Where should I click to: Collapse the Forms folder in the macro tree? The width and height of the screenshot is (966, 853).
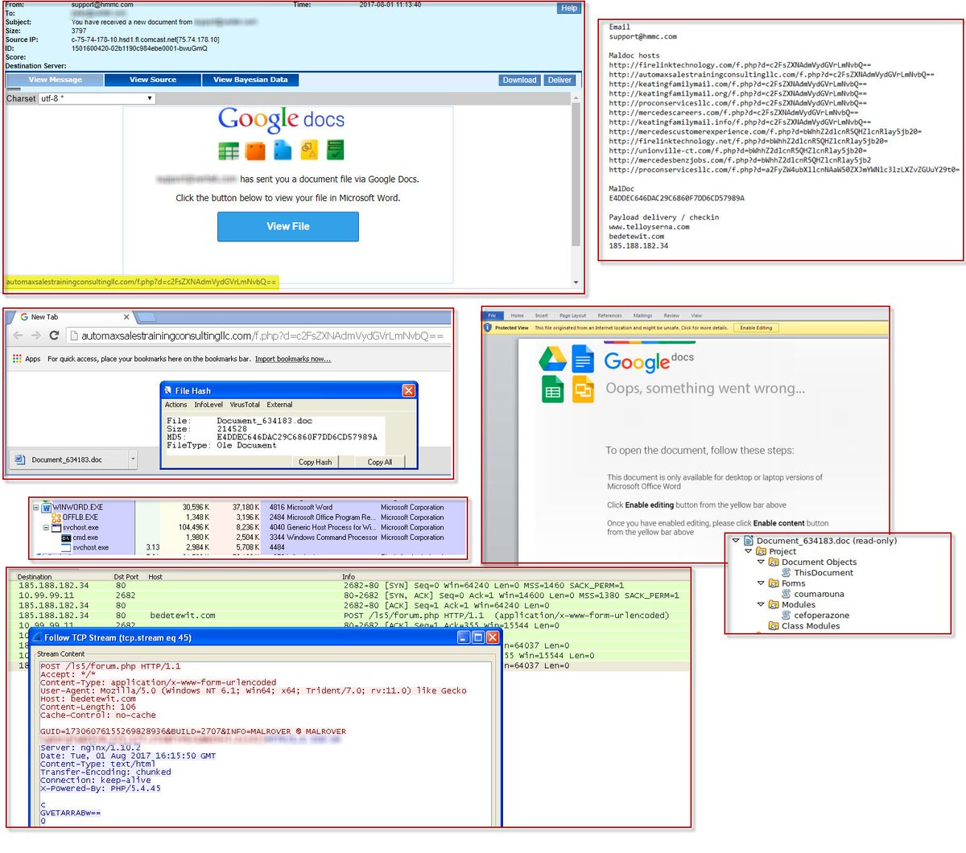tap(762, 583)
